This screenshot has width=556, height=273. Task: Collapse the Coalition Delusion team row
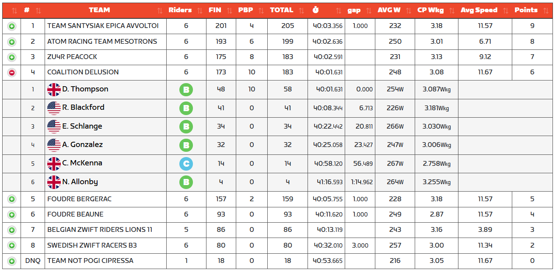coord(12,73)
